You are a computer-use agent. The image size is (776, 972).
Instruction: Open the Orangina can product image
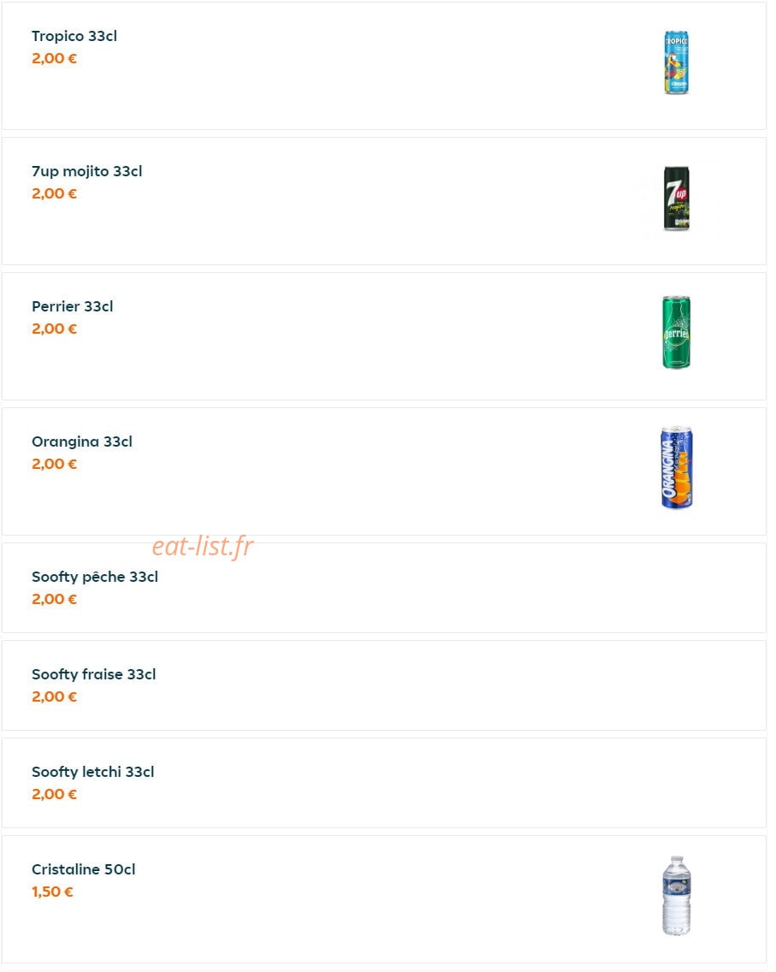click(x=676, y=468)
